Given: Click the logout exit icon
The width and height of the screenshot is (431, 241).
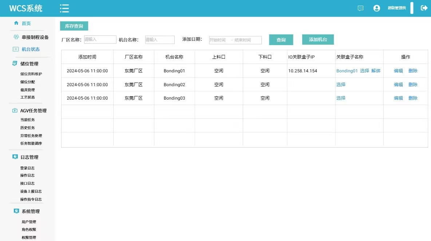Looking at the screenshot, I should coord(424,8).
